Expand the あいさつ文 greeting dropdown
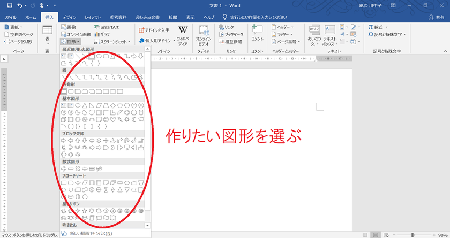 [x=314, y=36]
